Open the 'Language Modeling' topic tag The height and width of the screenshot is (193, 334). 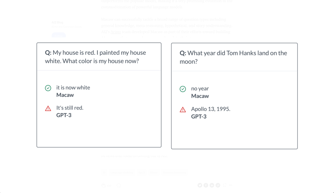point(122,172)
